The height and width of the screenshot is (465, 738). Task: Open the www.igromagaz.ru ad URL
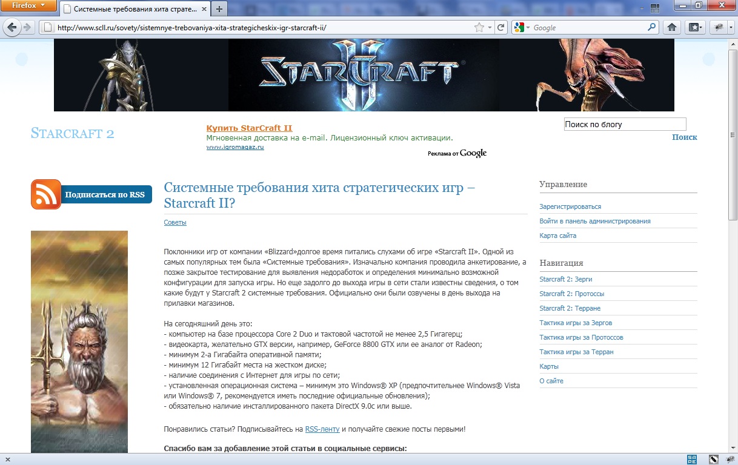pos(235,147)
